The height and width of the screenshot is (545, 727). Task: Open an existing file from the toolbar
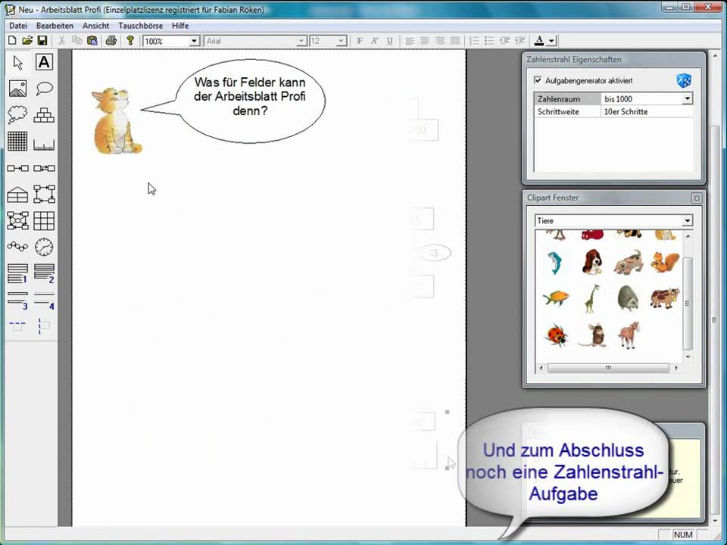[x=27, y=41]
